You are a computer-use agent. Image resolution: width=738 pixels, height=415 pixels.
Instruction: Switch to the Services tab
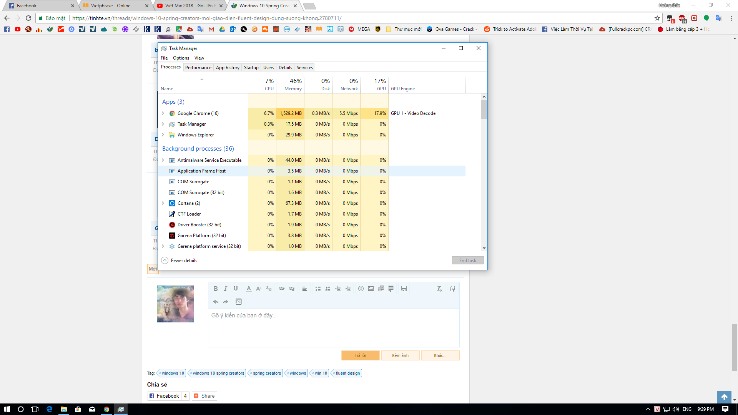point(305,68)
